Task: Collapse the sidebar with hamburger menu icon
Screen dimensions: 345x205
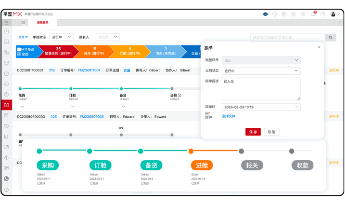Action: pyautogui.click(x=6, y=23)
